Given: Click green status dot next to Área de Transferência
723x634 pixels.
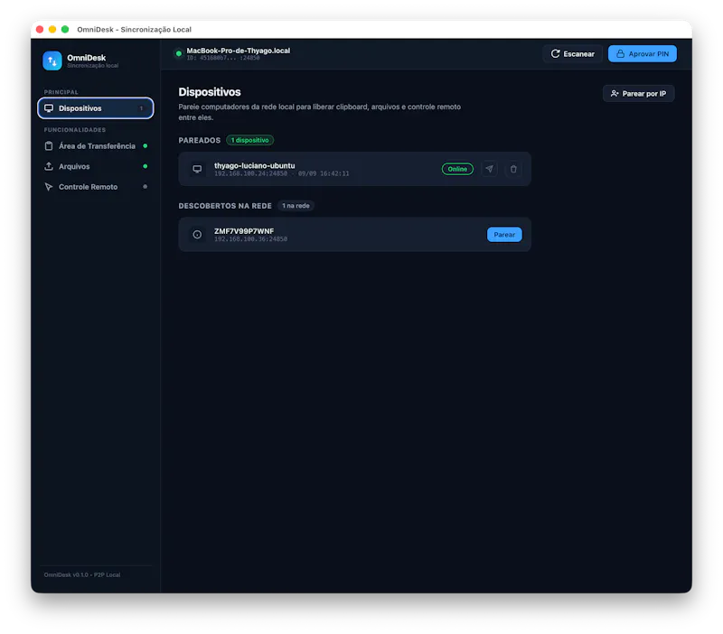Looking at the screenshot, I should pyautogui.click(x=146, y=146).
